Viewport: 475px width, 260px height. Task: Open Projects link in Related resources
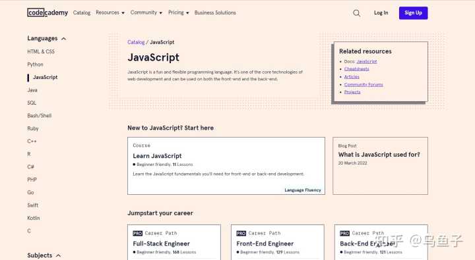click(x=352, y=92)
